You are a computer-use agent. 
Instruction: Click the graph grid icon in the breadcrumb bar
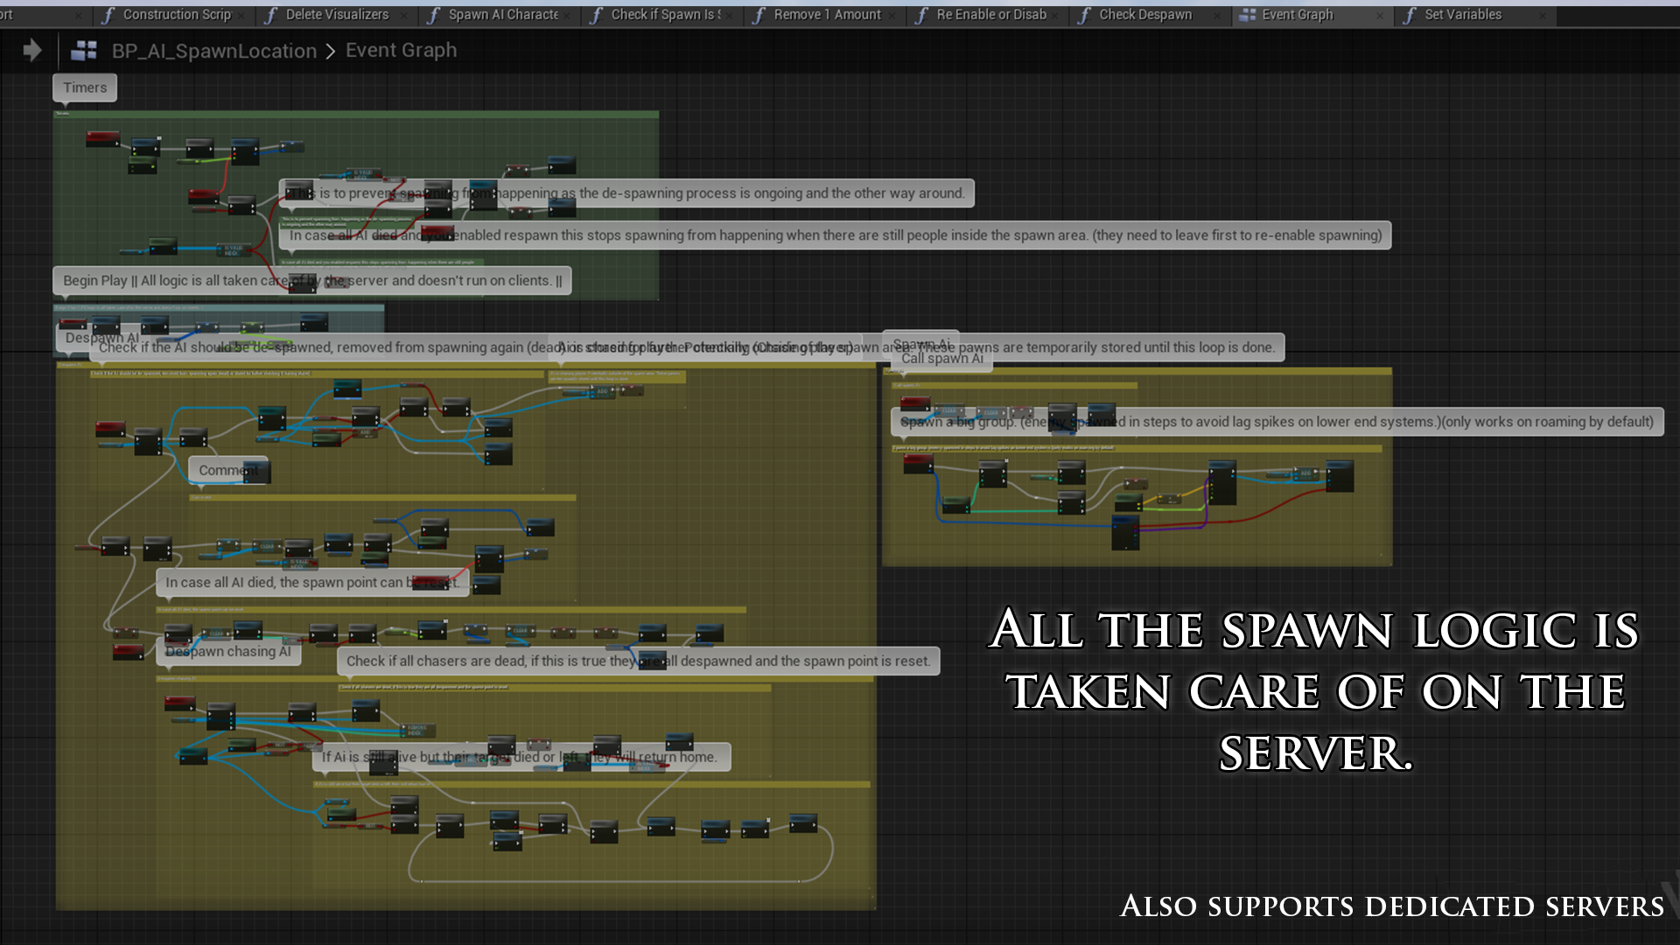pyautogui.click(x=85, y=50)
